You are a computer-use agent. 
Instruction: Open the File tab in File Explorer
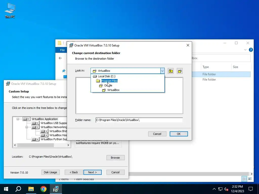tap(62, 50)
